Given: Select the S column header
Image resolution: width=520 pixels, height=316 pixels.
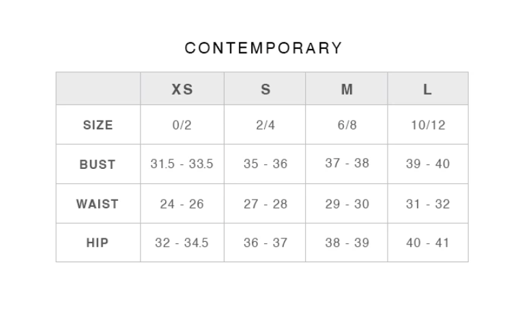Looking at the screenshot, I should pos(265,89).
